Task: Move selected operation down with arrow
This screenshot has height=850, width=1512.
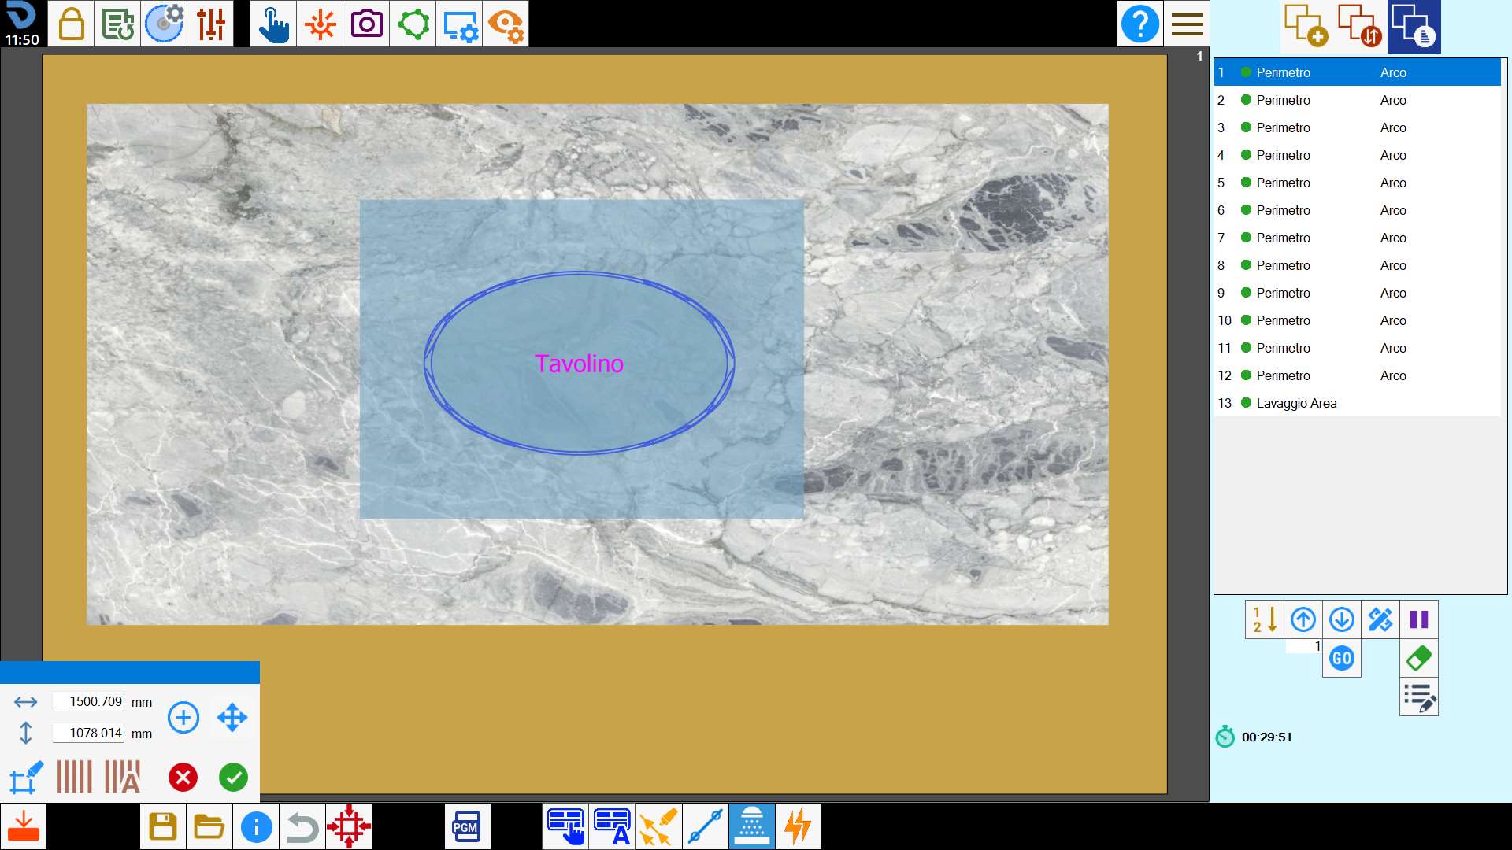Action: [x=1342, y=619]
